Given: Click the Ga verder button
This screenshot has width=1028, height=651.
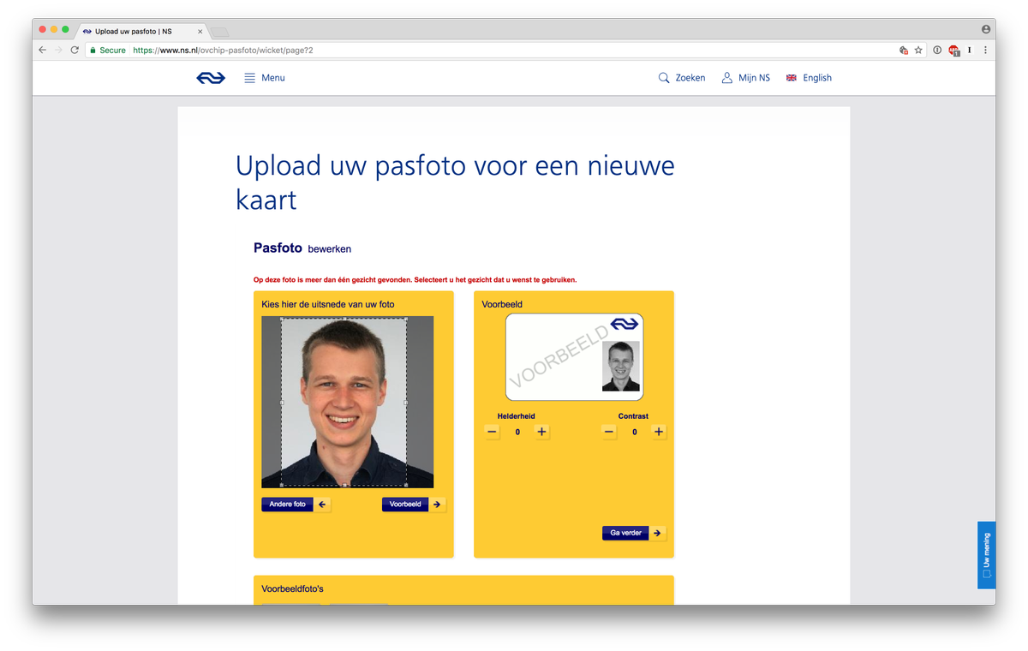Looking at the screenshot, I should (625, 533).
